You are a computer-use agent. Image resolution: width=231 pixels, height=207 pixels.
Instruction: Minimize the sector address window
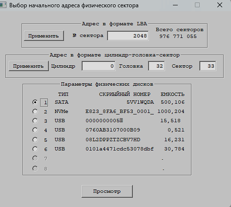pyautogui.click(x=175, y=5)
